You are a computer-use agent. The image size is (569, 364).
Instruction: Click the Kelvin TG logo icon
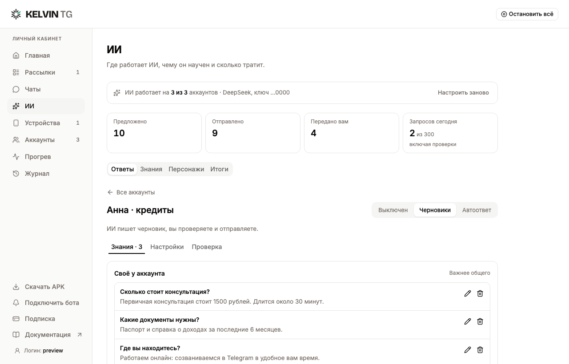16,14
